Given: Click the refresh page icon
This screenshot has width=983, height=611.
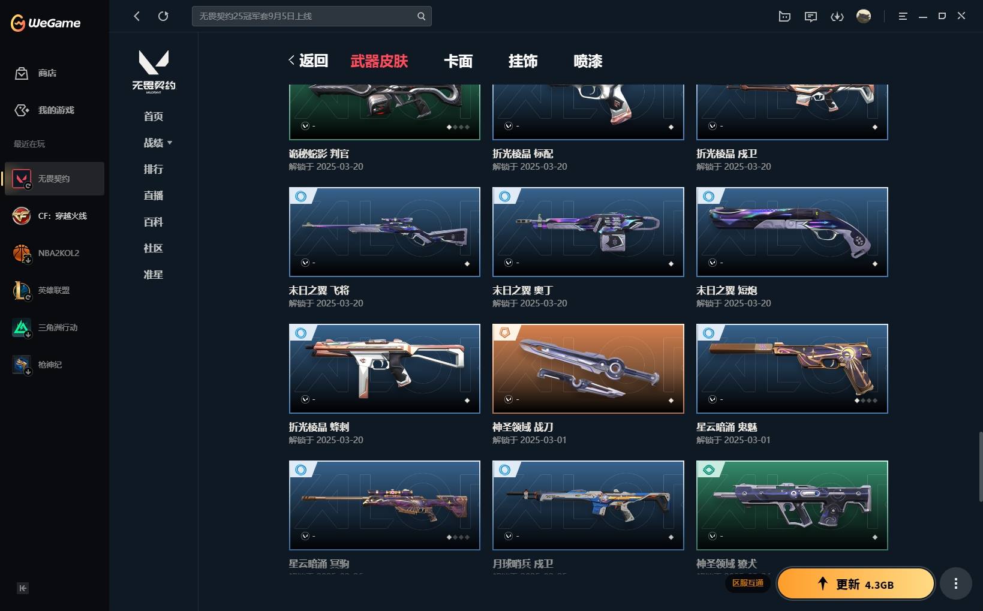Looking at the screenshot, I should (x=163, y=16).
